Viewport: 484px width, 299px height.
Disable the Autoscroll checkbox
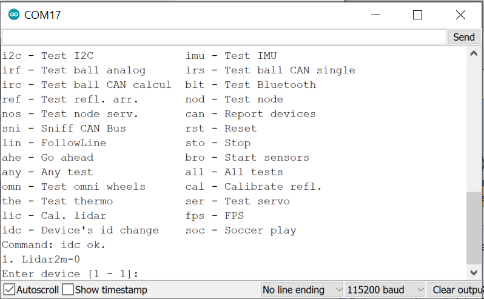pyautogui.click(x=9, y=290)
